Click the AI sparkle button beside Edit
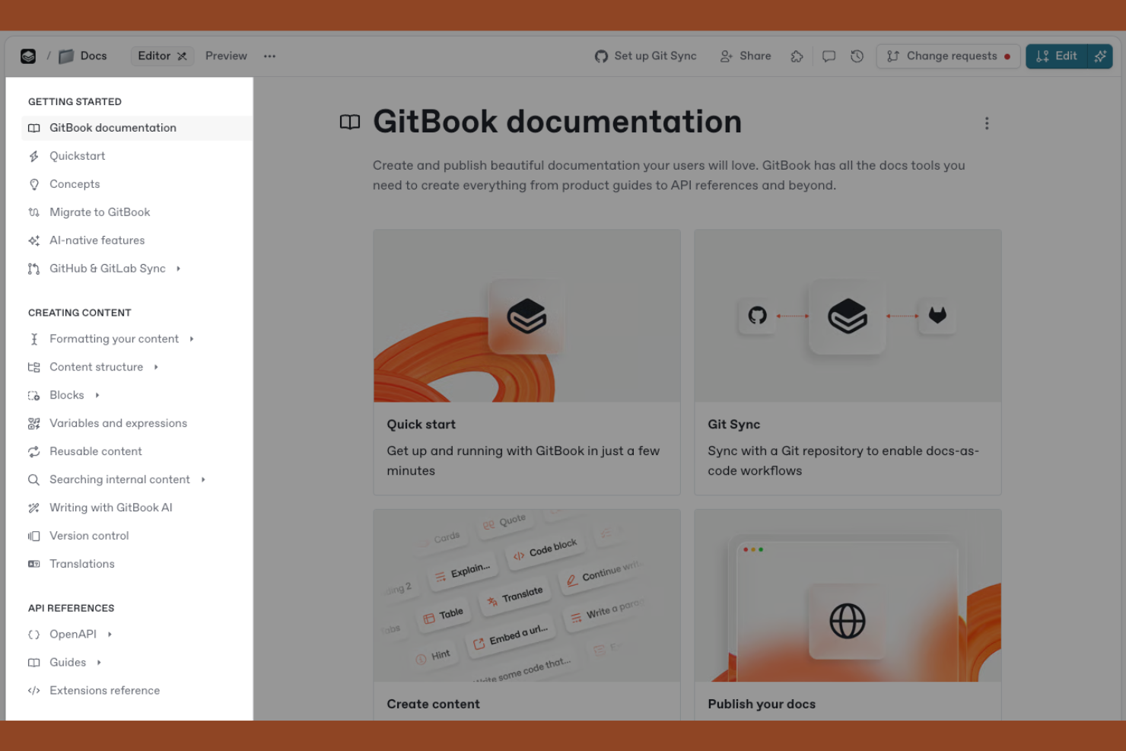 [1100, 56]
